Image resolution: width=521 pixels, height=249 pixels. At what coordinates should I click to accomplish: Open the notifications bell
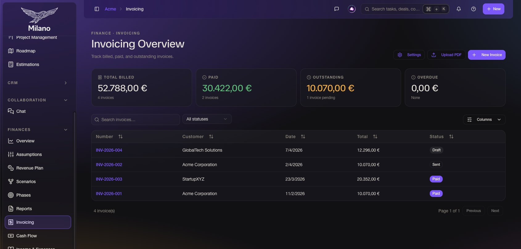tap(459, 9)
